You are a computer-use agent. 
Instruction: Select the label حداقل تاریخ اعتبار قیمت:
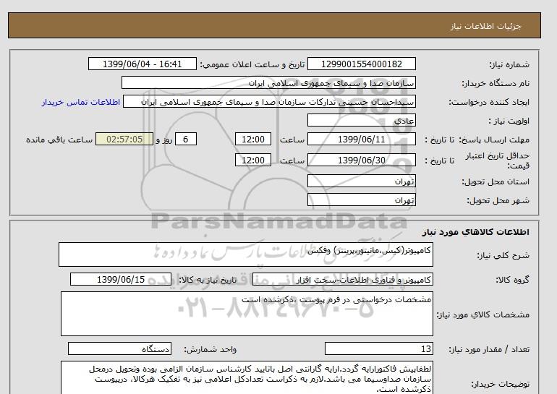(x=498, y=160)
